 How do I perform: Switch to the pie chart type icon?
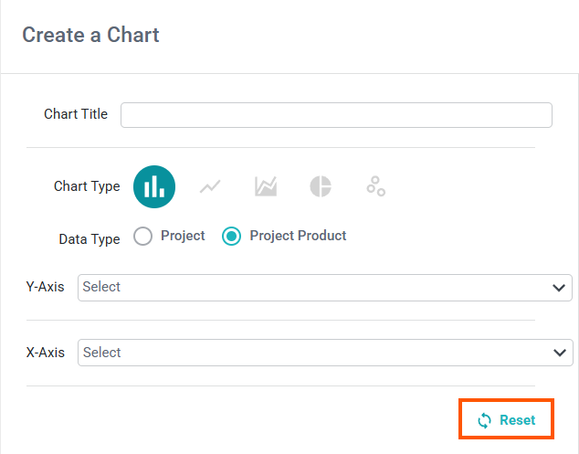pyautogui.click(x=321, y=186)
